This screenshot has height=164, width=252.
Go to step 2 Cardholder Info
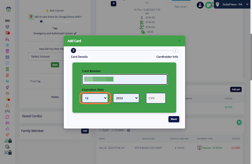[x=175, y=51]
